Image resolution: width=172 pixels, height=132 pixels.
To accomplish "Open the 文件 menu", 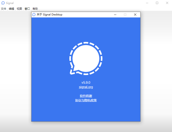I will click(3, 9).
